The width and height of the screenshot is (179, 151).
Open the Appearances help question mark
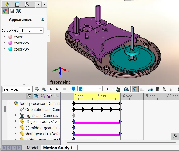(x=42, y=20)
